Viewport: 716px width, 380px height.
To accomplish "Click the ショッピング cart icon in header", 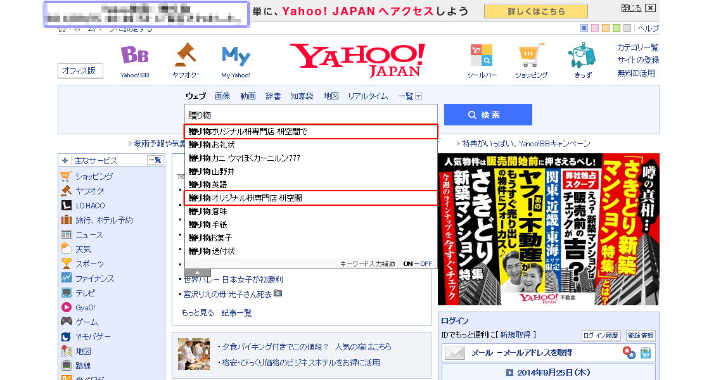I will point(531,55).
